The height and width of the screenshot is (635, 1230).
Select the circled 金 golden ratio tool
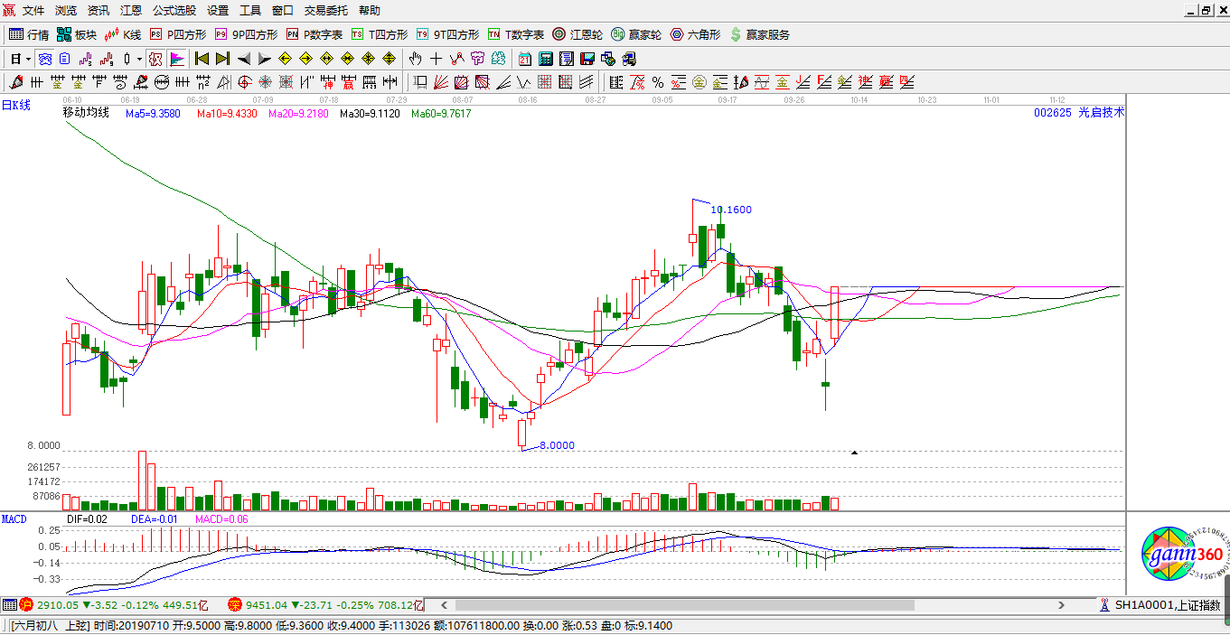[x=699, y=82]
